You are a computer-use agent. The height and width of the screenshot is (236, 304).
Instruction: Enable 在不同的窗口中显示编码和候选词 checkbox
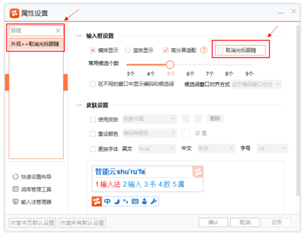[93, 84]
